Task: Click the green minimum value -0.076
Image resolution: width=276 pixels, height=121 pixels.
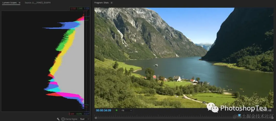Action: (79, 114)
